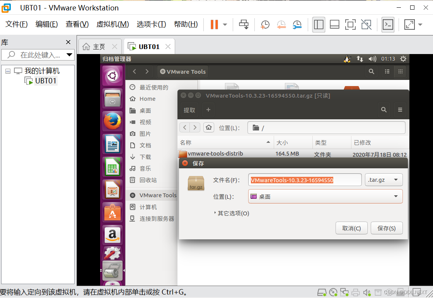Click the archive manager search icon
This screenshot has height=298, width=433.
(384, 110)
